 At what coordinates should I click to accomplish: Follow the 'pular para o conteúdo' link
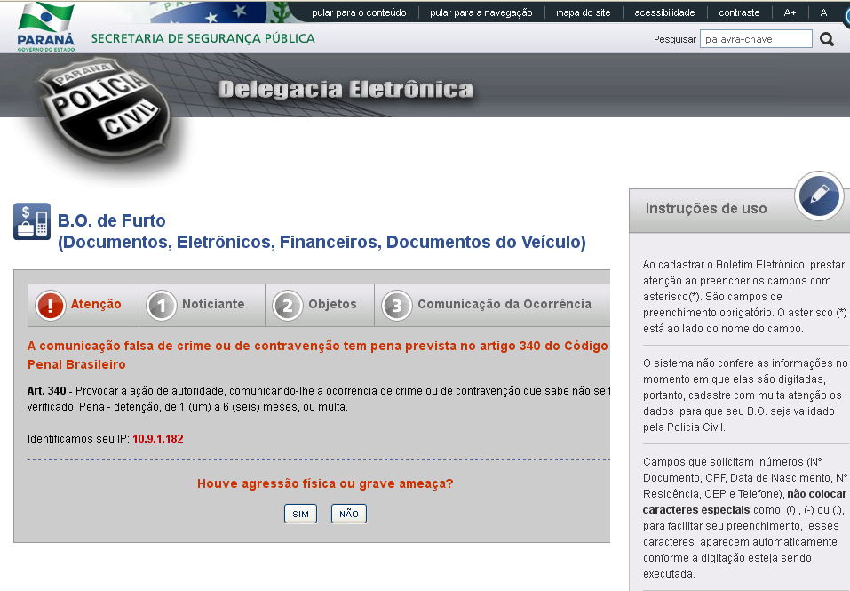359,12
